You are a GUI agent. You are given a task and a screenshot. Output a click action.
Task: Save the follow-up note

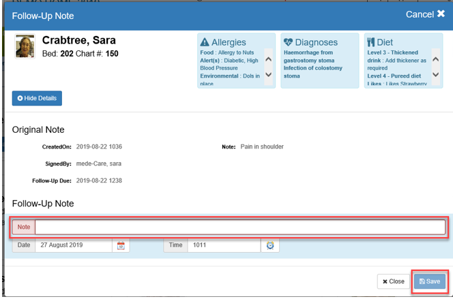click(430, 281)
